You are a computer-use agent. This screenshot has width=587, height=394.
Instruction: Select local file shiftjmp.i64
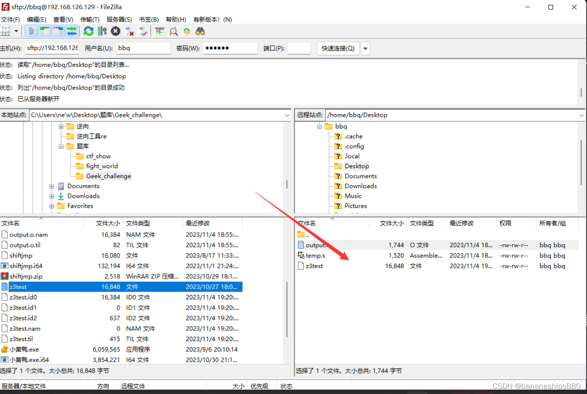(x=121, y=266)
